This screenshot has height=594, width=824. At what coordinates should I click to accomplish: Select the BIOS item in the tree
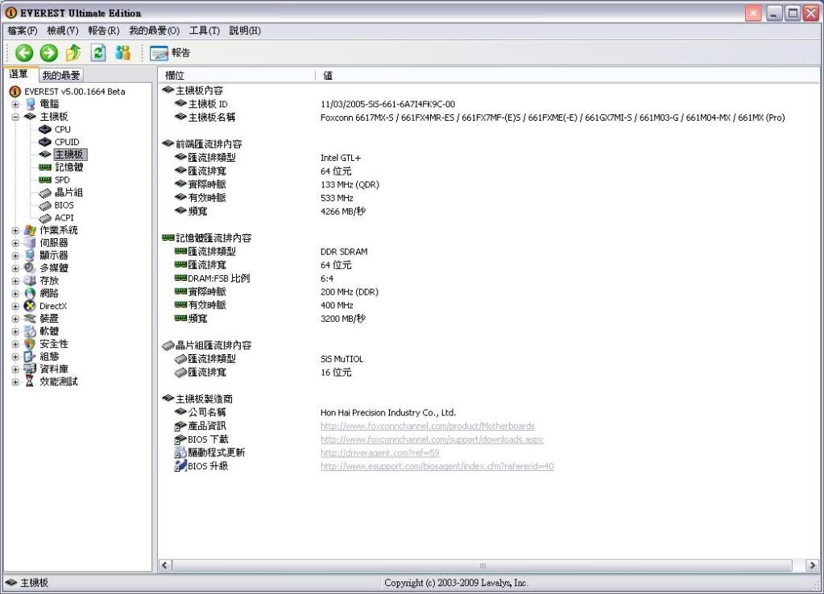coord(64,204)
